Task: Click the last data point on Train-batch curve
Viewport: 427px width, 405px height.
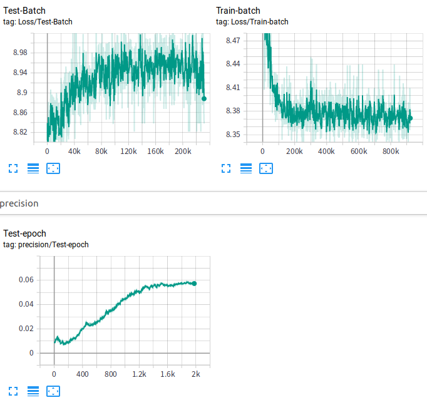Action: pos(410,118)
